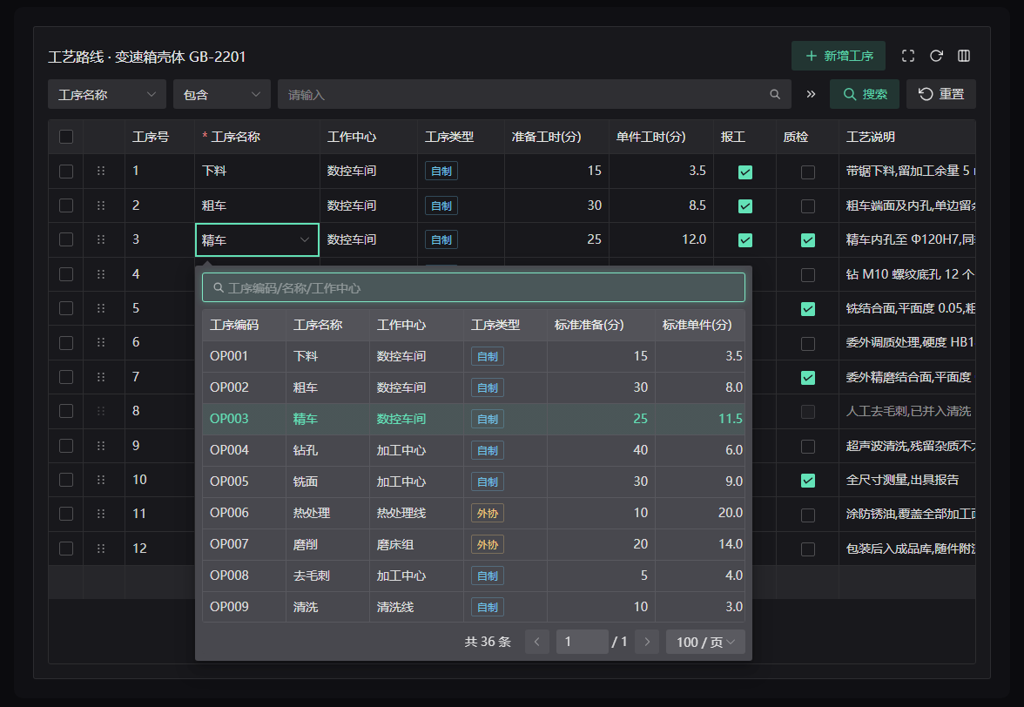Choose OP004 钻孔 from the popup list
1024x707 pixels.
coord(474,450)
